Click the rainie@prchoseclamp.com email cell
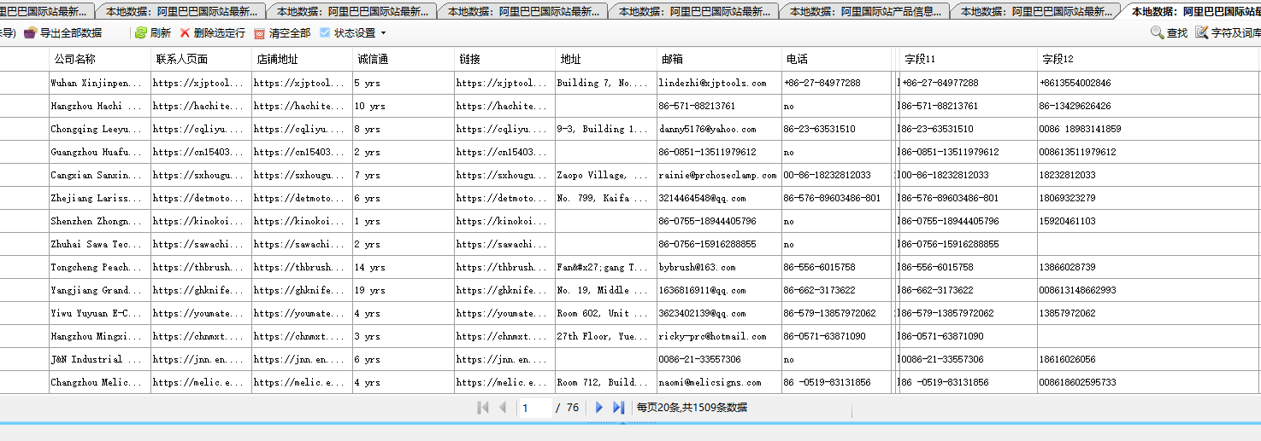 [x=719, y=176]
